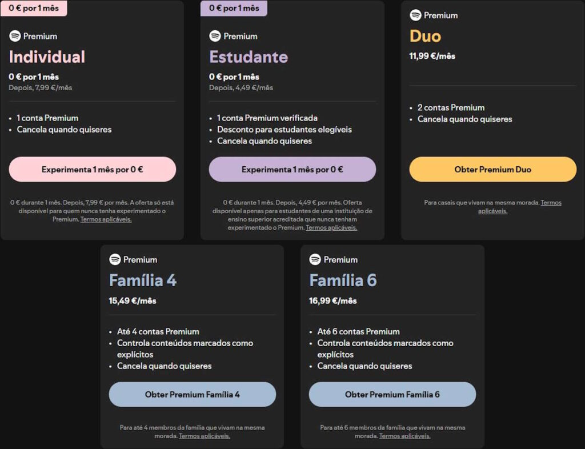
Task: Click the Spotify logo on the Família 6 card
Action: coord(315,259)
